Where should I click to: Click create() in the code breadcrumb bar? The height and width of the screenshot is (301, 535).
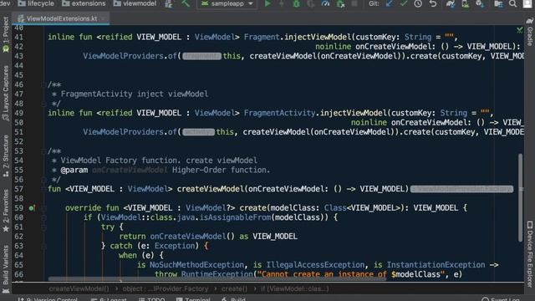[x=234, y=288]
